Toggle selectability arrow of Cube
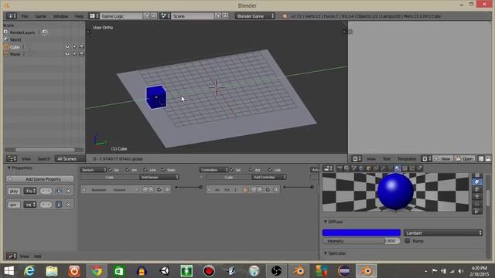Image resolution: width=495 pixels, height=278 pixels. coord(74,47)
